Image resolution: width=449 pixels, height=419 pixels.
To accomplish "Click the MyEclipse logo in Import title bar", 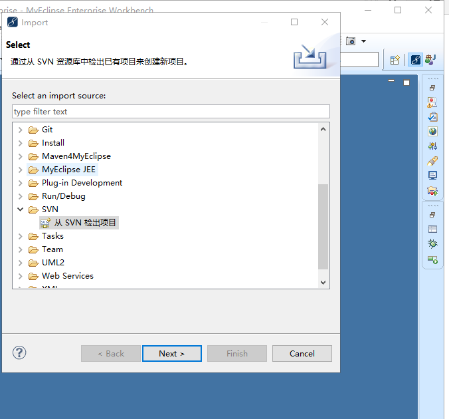I will 13,22.
